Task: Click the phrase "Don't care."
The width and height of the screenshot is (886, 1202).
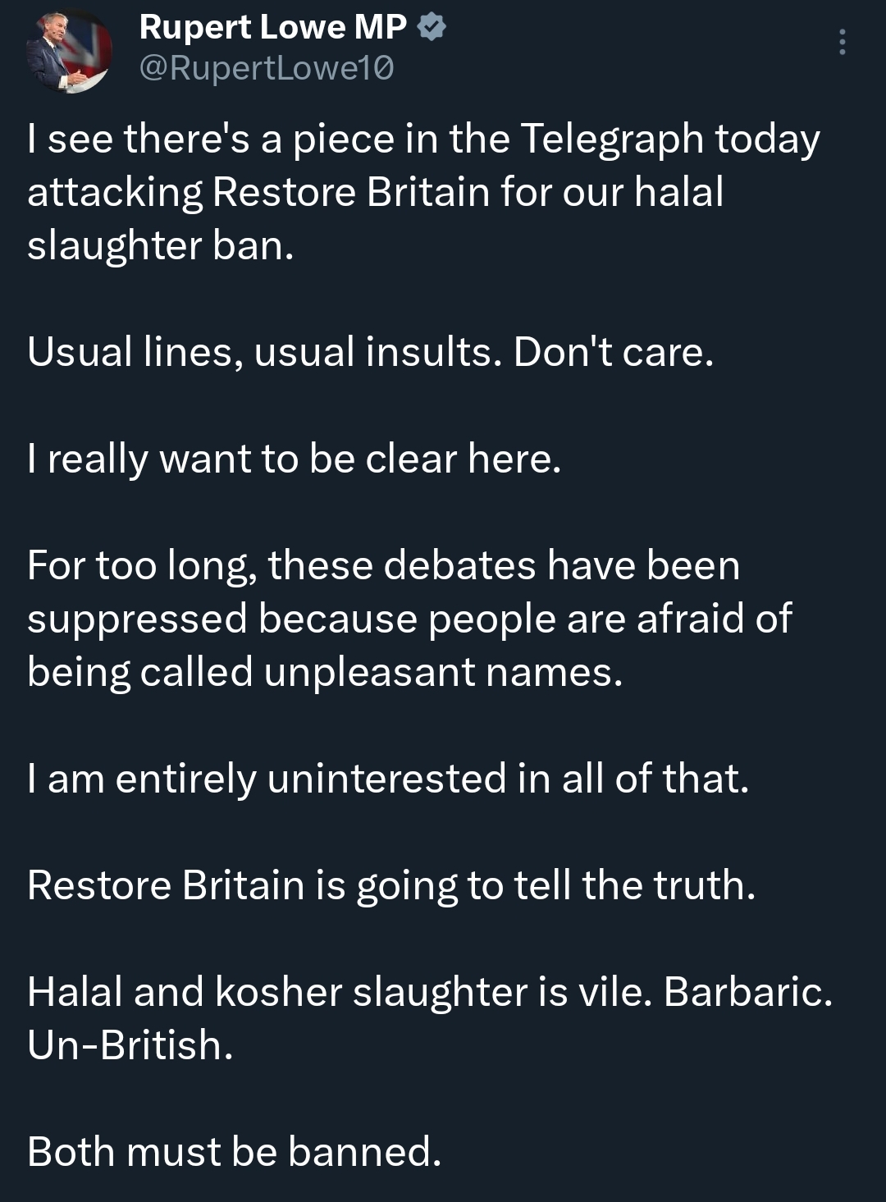Action: (614, 352)
